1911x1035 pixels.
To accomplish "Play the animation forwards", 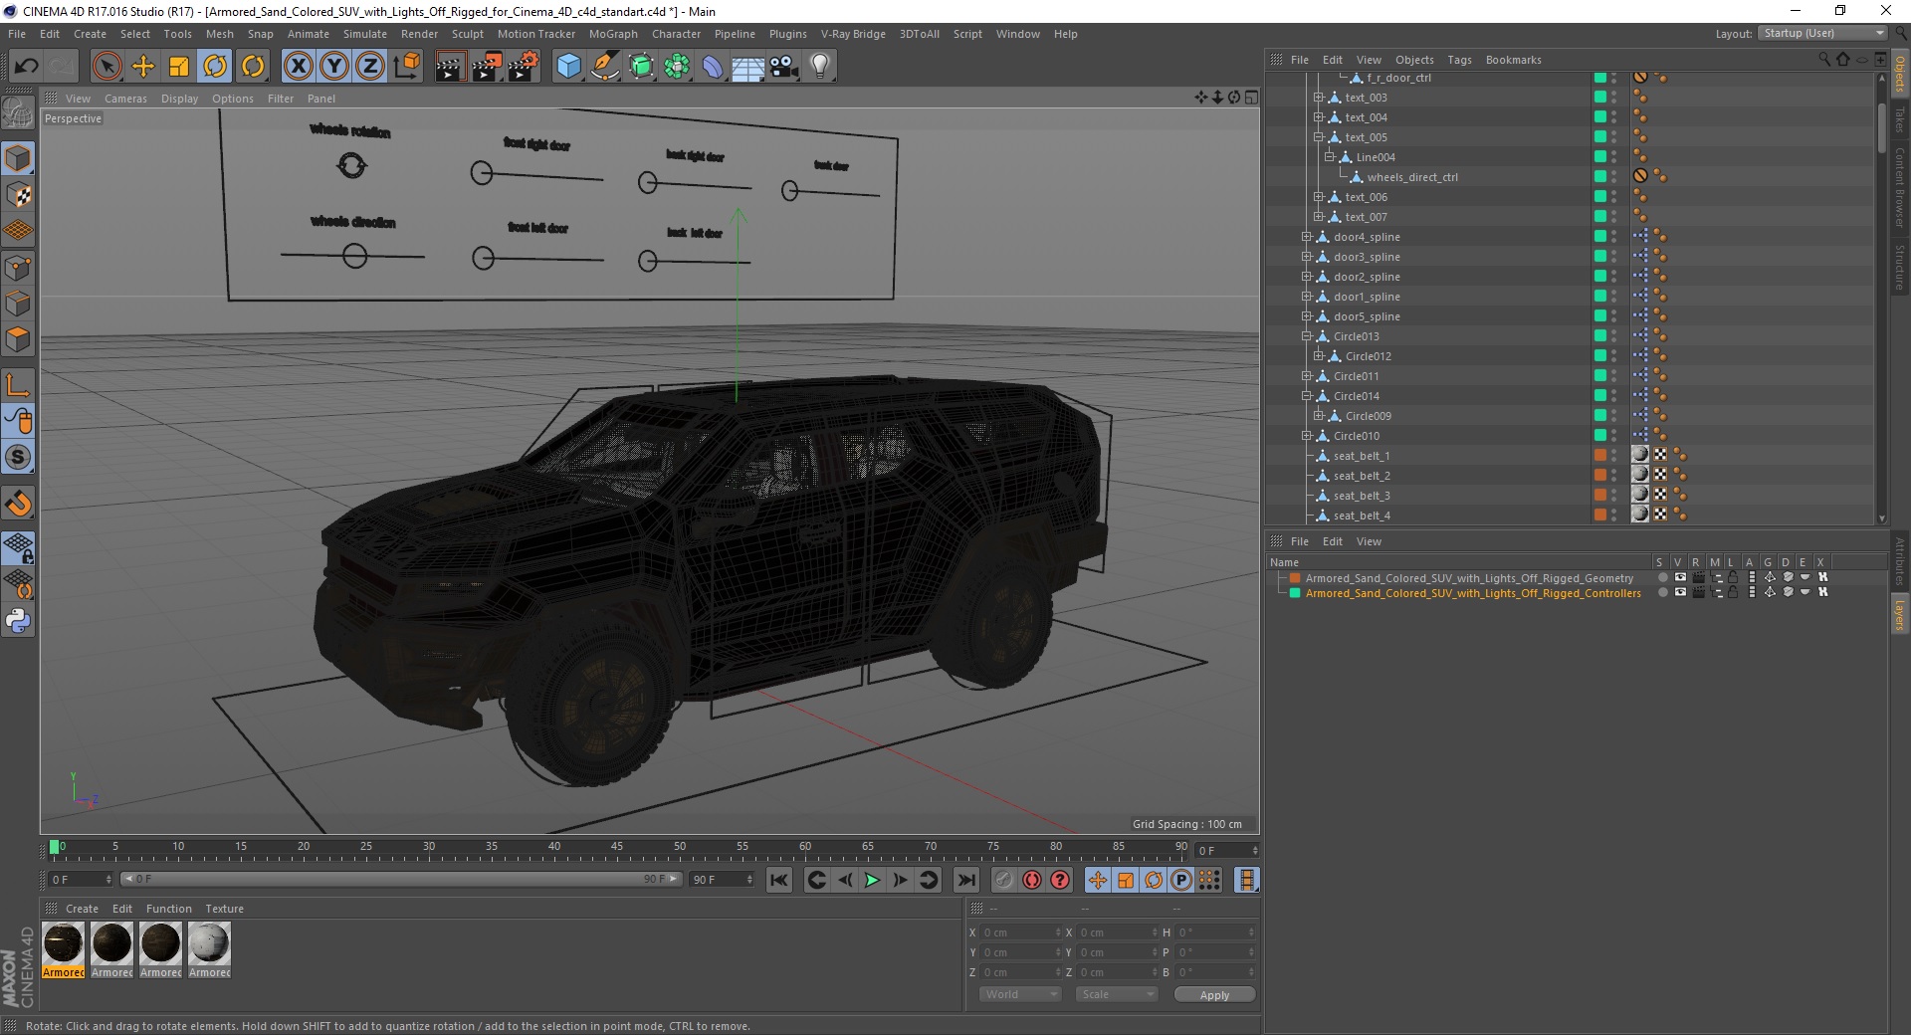I will (x=872, y=880).
